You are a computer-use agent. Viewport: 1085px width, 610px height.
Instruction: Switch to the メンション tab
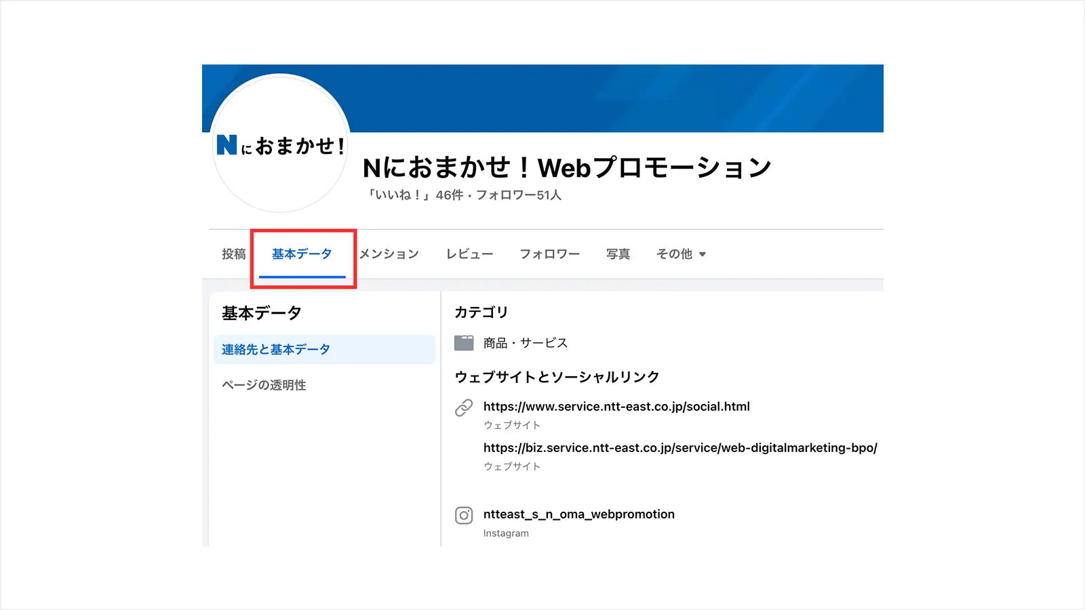pyautogui.click(x=389, y=254)
